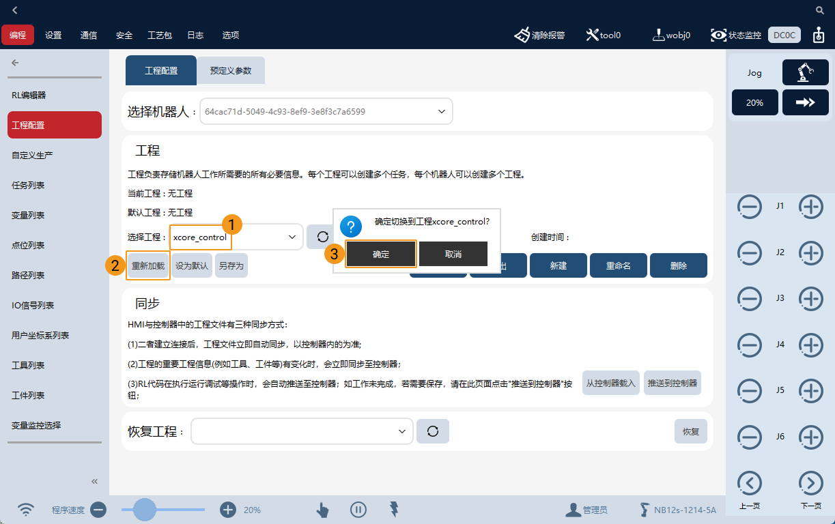Click the 重命名 button
This screenshot has height=524, width=835.
[619, 265]
